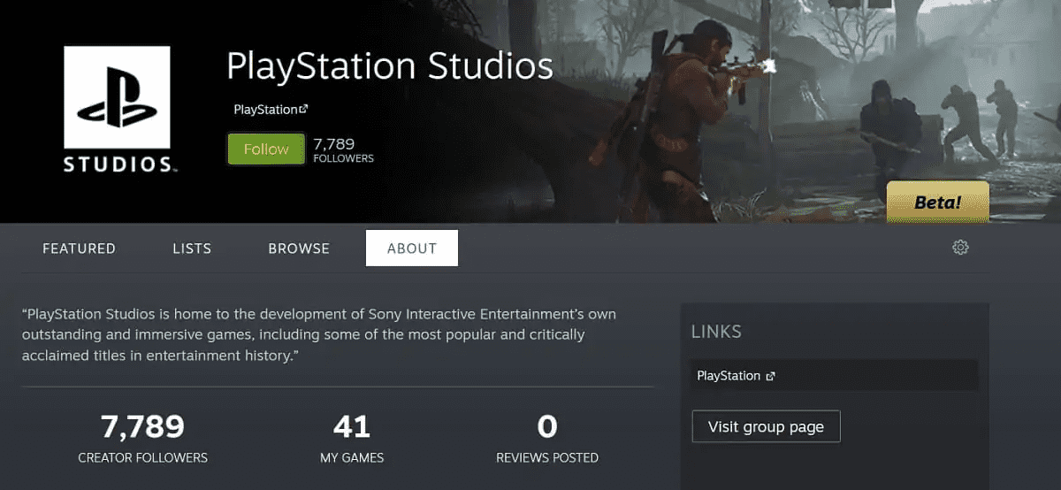Click the 7,789 FOLLOWERS count beside Follow

click(x=343, y=149)
